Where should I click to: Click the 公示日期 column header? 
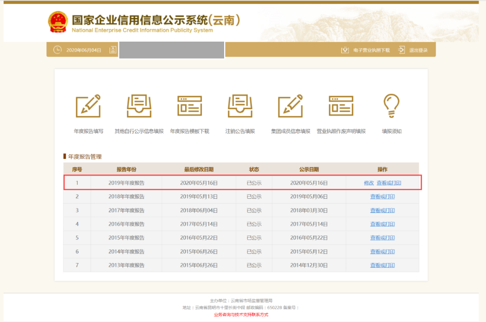click(309, 170)
